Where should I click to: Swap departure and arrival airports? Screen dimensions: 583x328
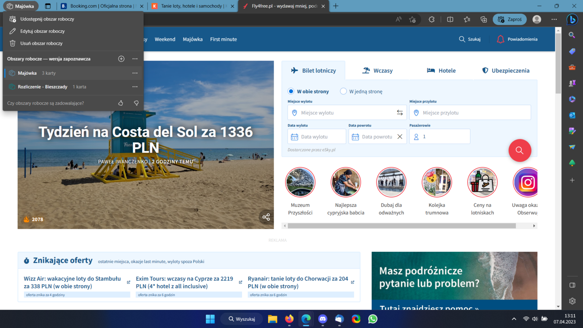coord(400,113)
